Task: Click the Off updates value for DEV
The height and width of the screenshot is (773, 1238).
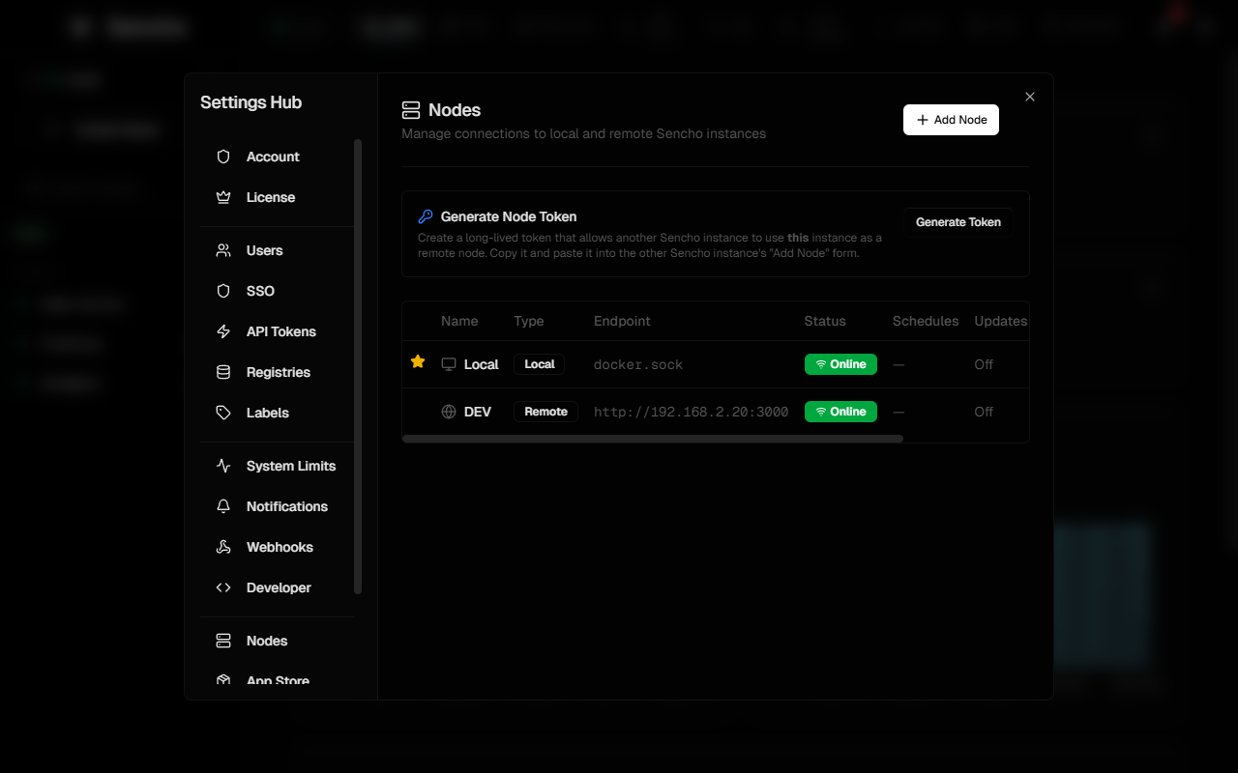Action: pyautogui.click(x=984, y=412)
